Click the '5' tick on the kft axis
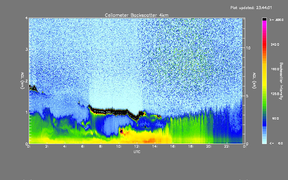Viewport: 288px width, 180px height. (247, 96)
